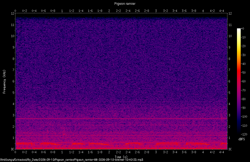Image resolution: width=250 pixels, height=162 pixels.
Task: Click the "Time (s)" axis label
Action: (x=121, y=157)
